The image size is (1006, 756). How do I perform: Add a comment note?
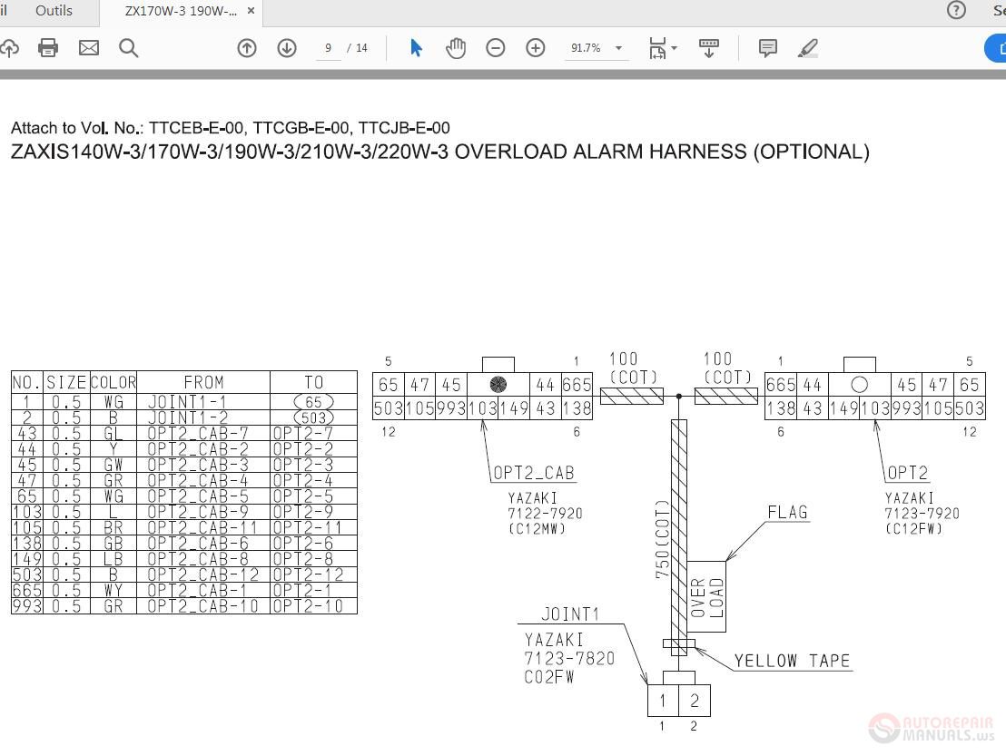tap(768, 48)
